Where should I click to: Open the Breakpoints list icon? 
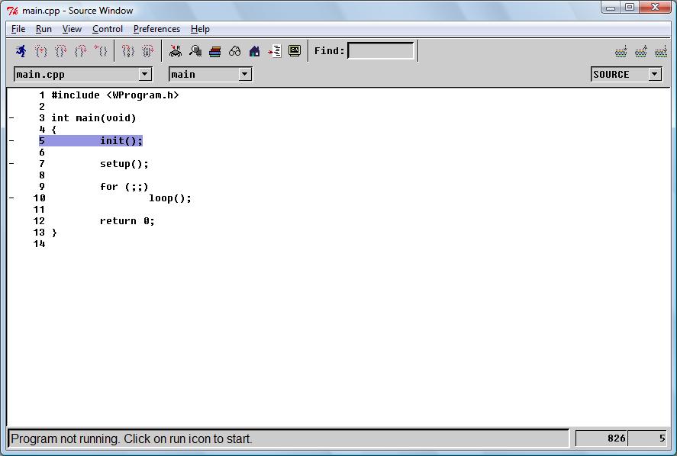pyautogui.click(x=275, y=51)
